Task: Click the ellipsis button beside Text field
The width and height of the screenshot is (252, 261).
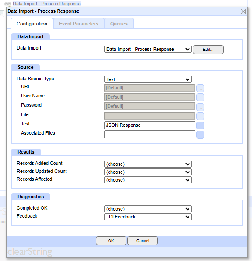Action: click(x=200, y=125)
